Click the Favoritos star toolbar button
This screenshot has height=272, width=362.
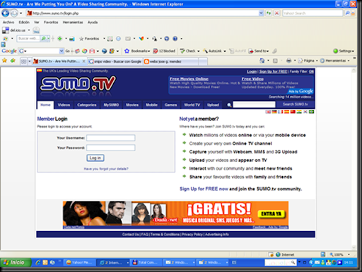[x=89, y=39]
